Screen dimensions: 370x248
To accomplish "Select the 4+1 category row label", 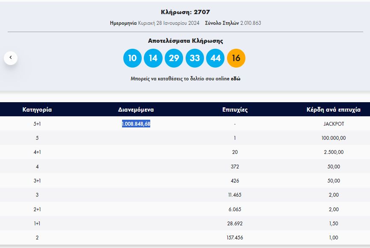I will click(x=37, y=152).
